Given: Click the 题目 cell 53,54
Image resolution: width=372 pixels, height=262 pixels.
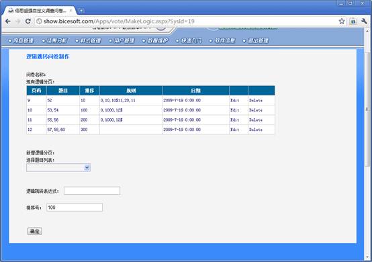Looking at the screenshot, I should click(x=63, y=110).
